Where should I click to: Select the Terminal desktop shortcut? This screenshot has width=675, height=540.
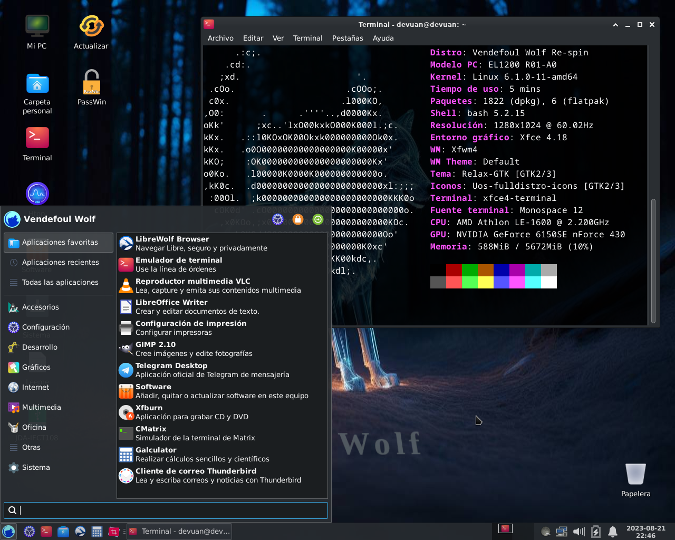point(37,144)
